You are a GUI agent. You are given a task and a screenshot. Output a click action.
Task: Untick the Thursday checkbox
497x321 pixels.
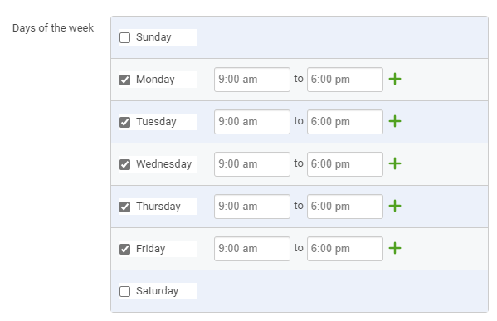click(125, 207)
